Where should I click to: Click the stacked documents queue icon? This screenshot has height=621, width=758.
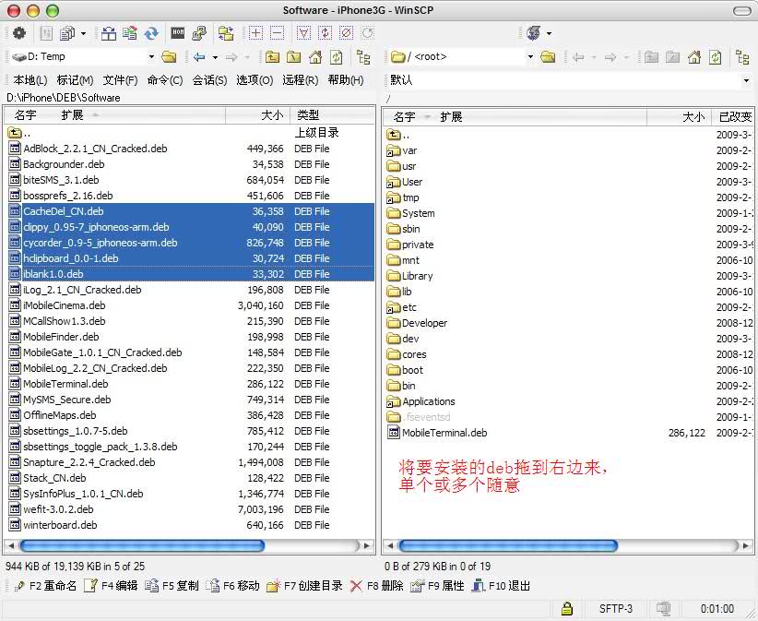(x=67, y=33)
